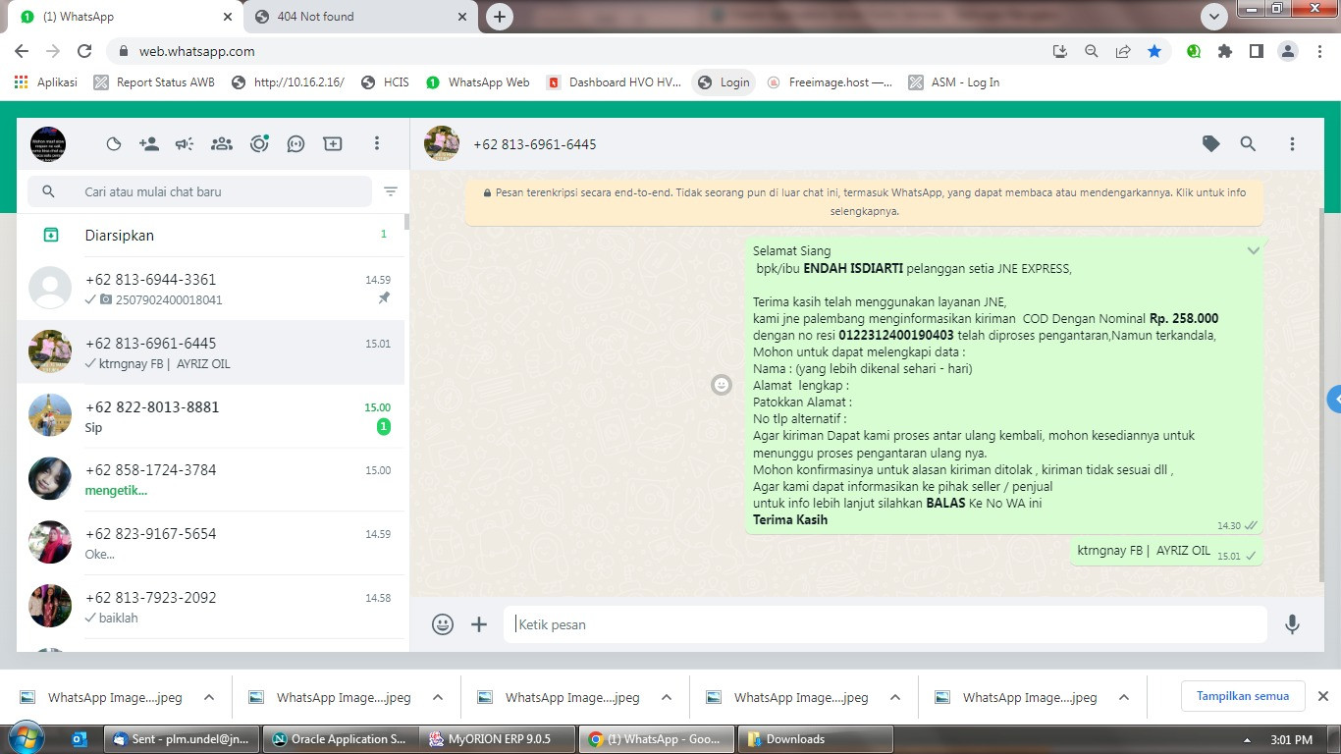Toggle the unread chats filter icon

[x=391, y=191]
